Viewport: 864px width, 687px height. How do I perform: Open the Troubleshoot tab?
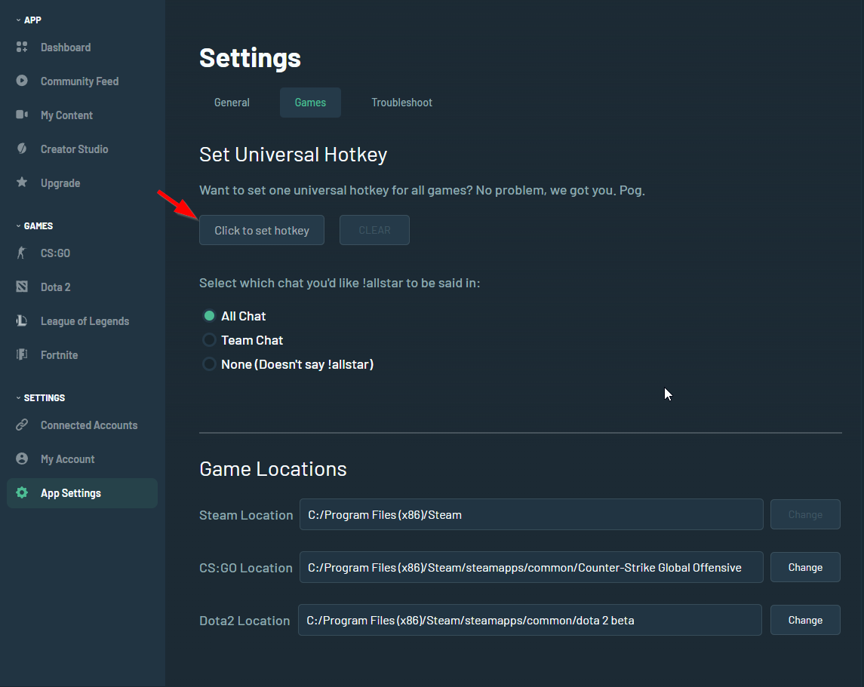coord(401,102)
